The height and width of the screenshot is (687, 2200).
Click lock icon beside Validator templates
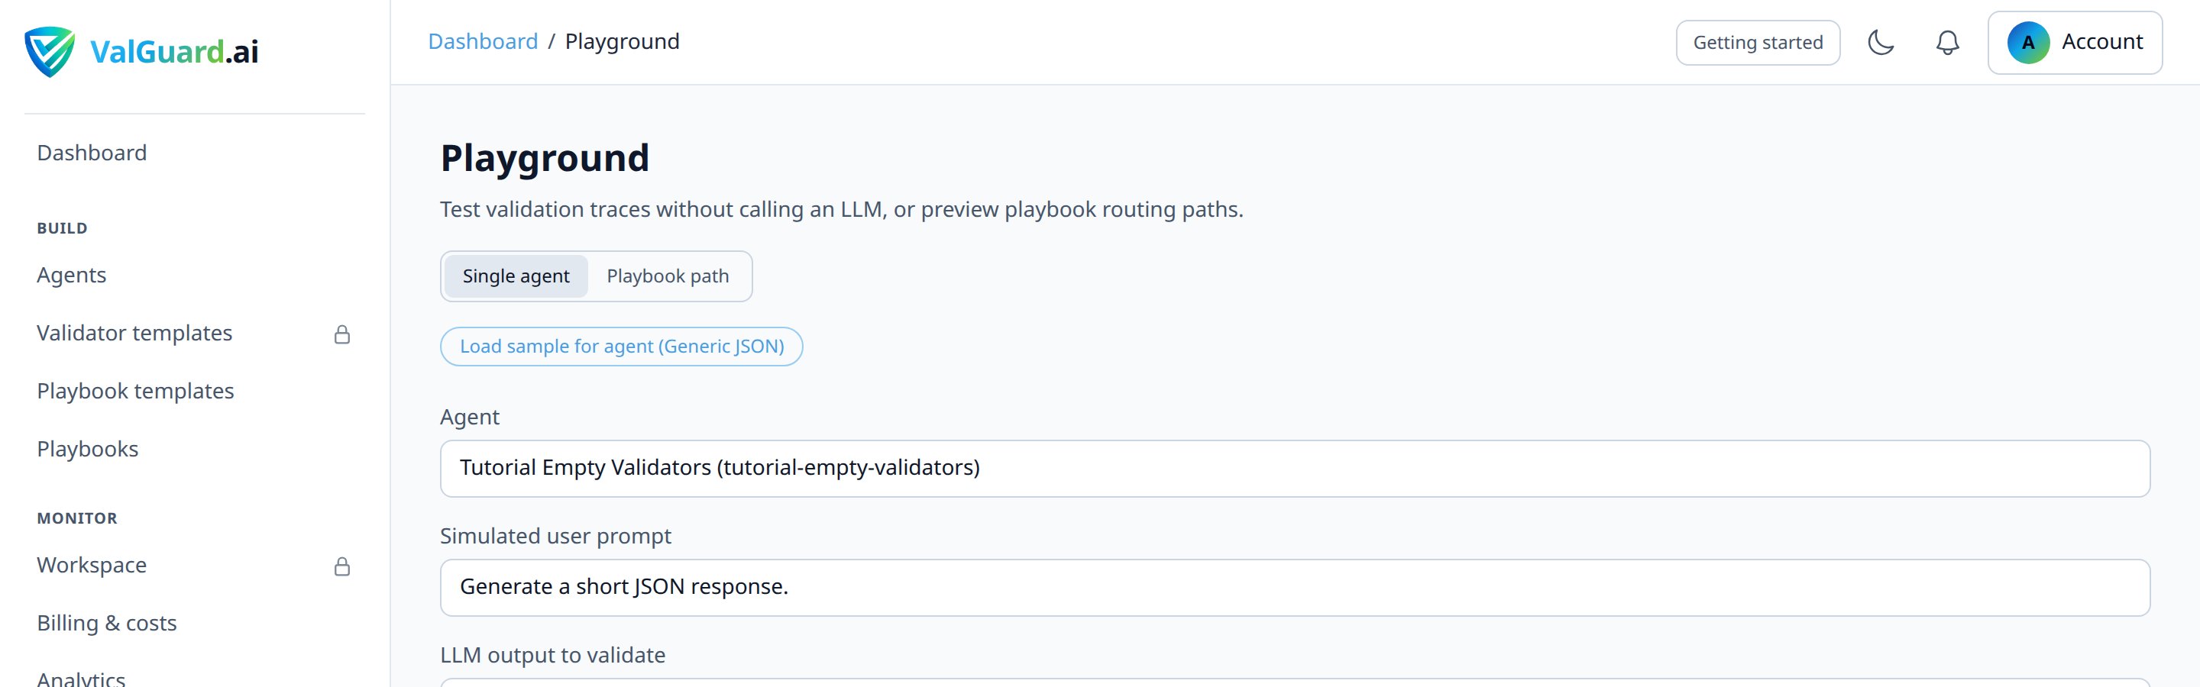pos(341,334)
